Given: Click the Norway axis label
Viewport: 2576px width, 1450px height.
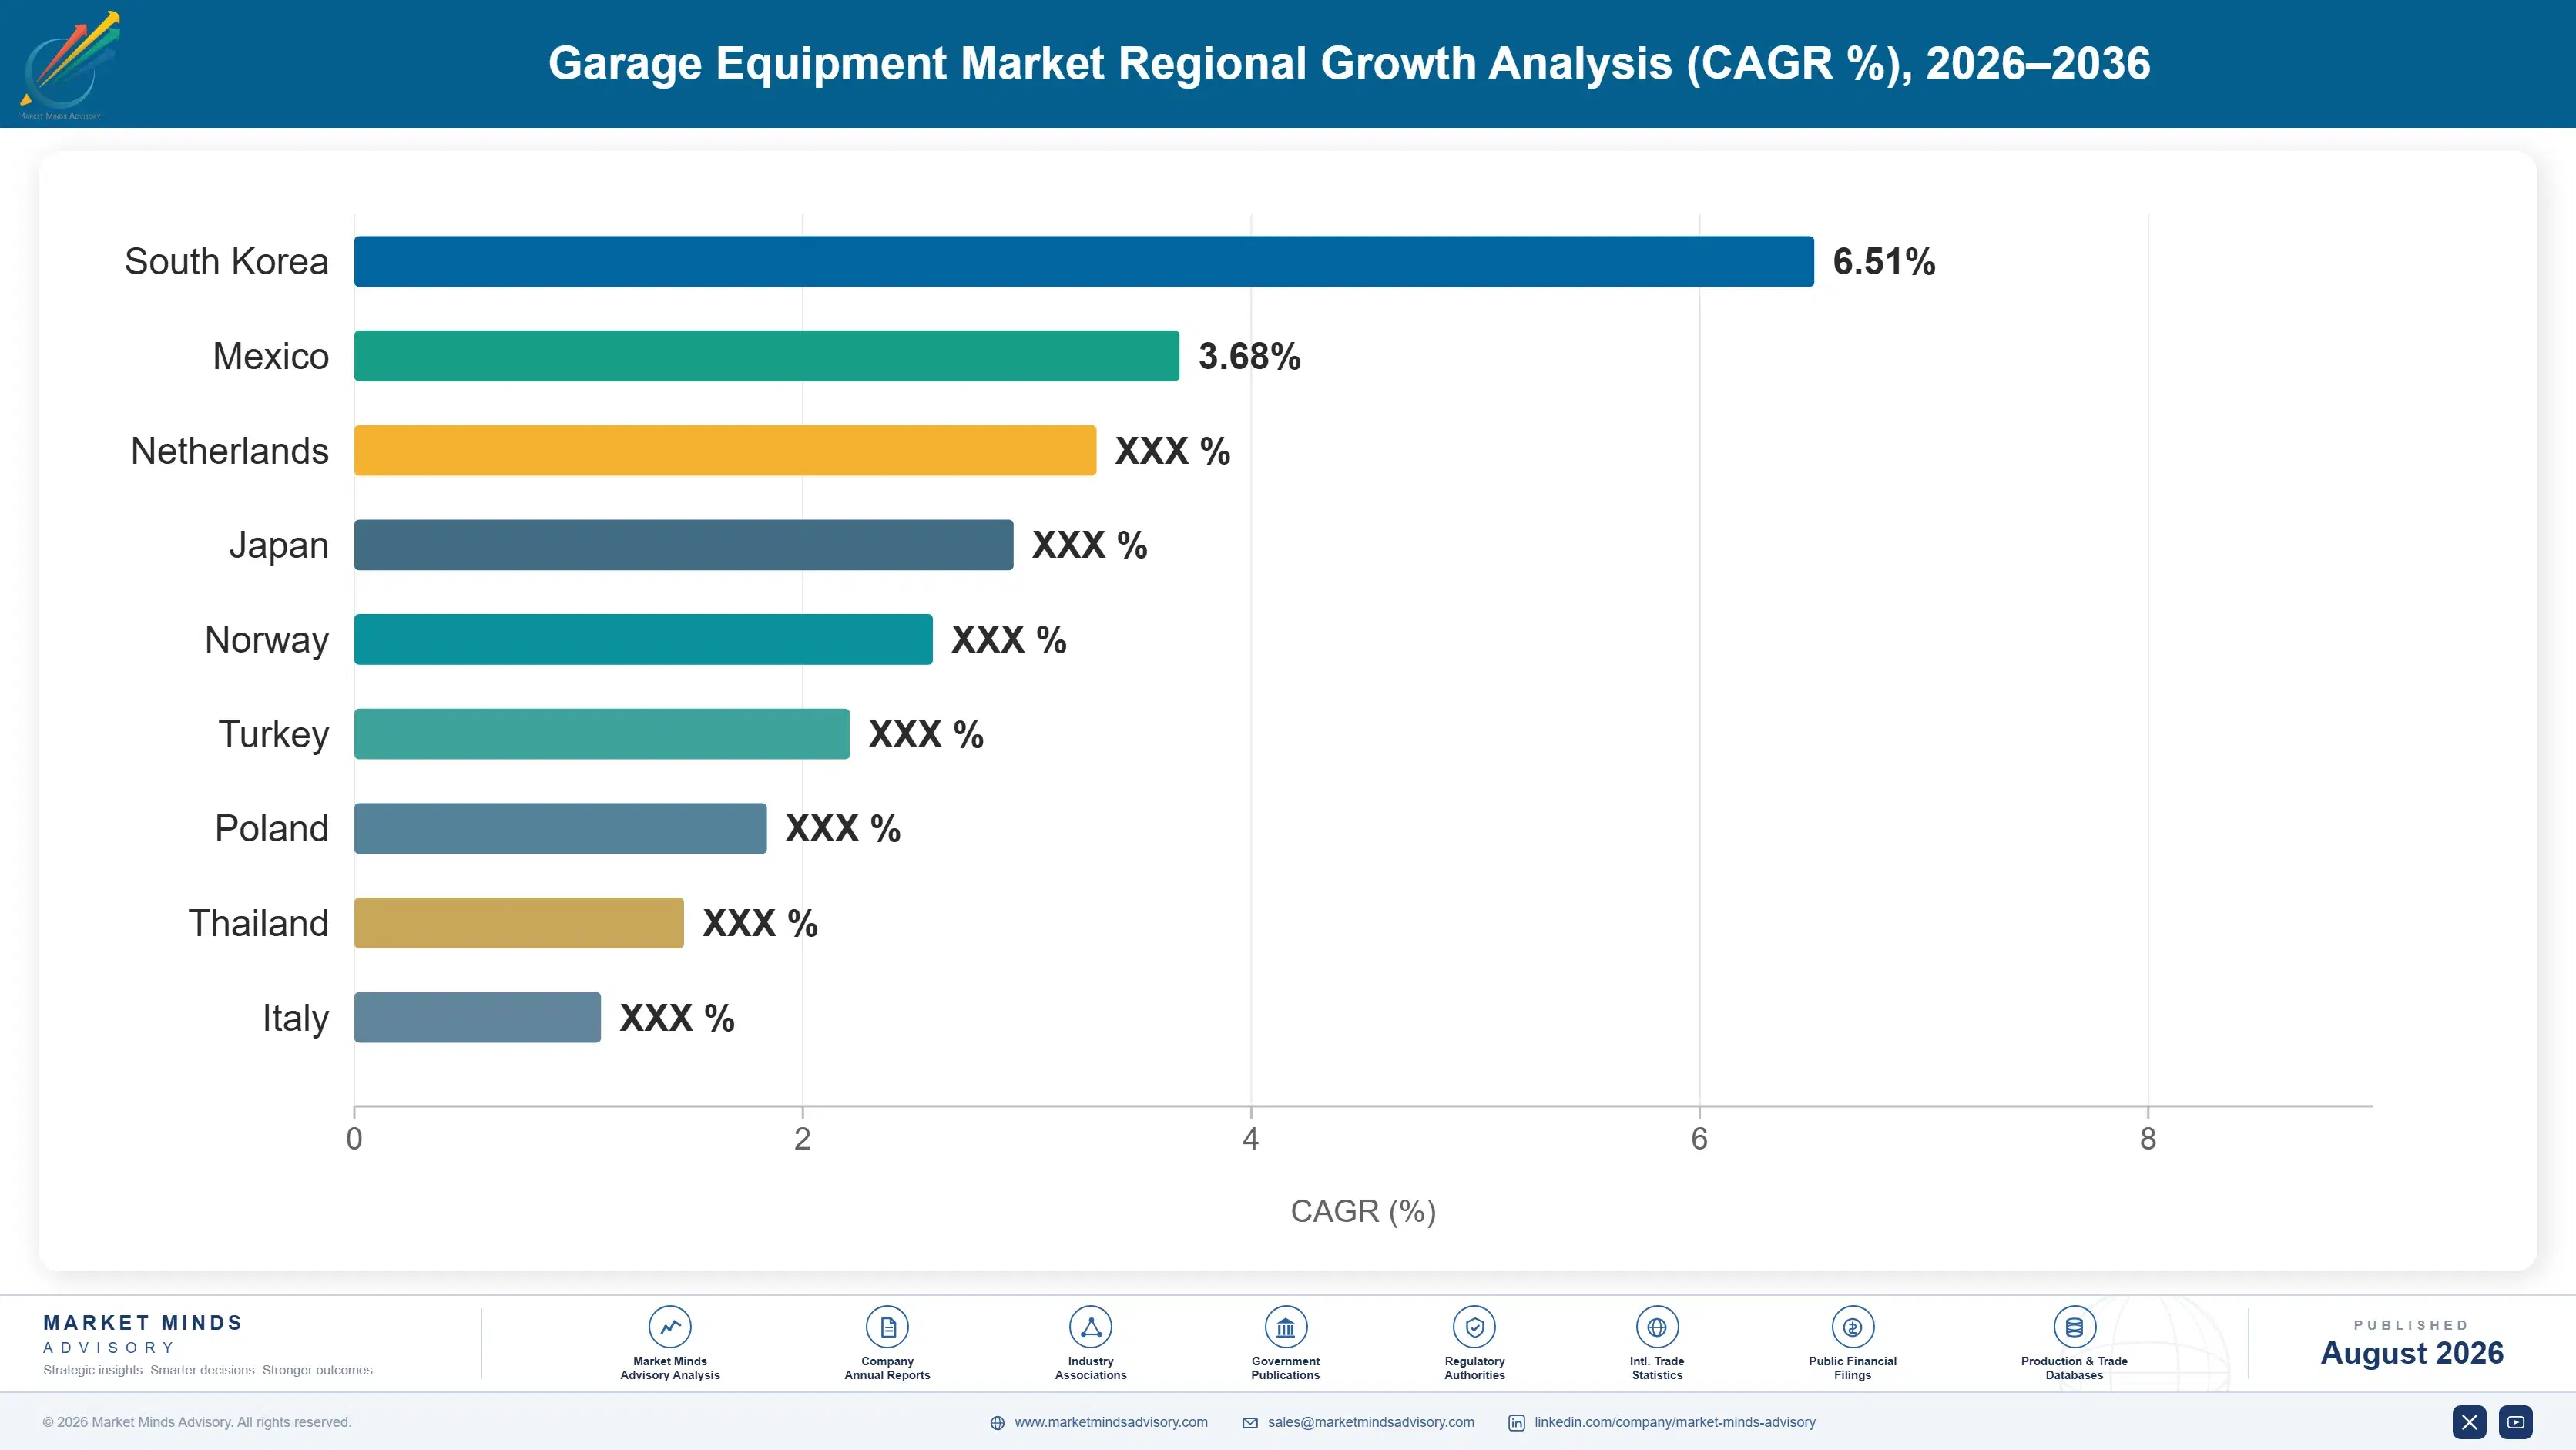Looking at the screenshot, I should pyautogui.click(x=267, y=640).
